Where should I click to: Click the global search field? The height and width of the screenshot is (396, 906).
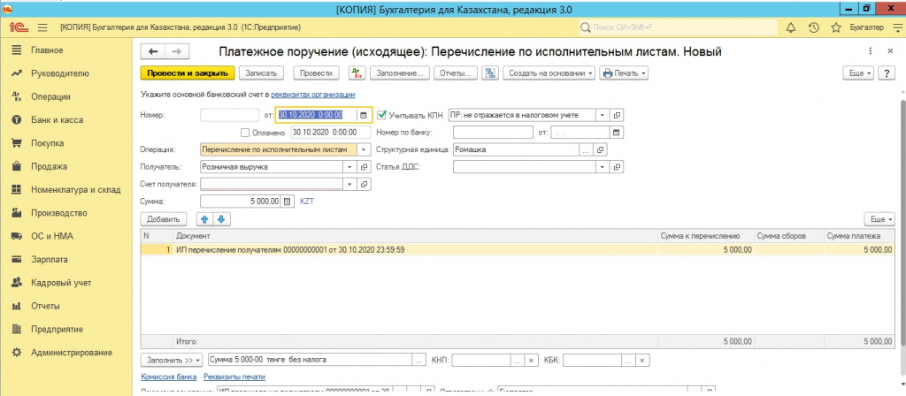(x=679, y=27)
